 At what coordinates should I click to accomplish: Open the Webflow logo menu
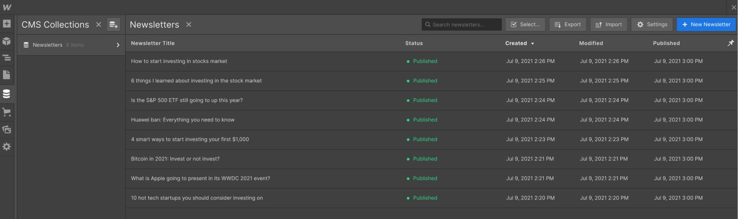(x=7, y=7)
